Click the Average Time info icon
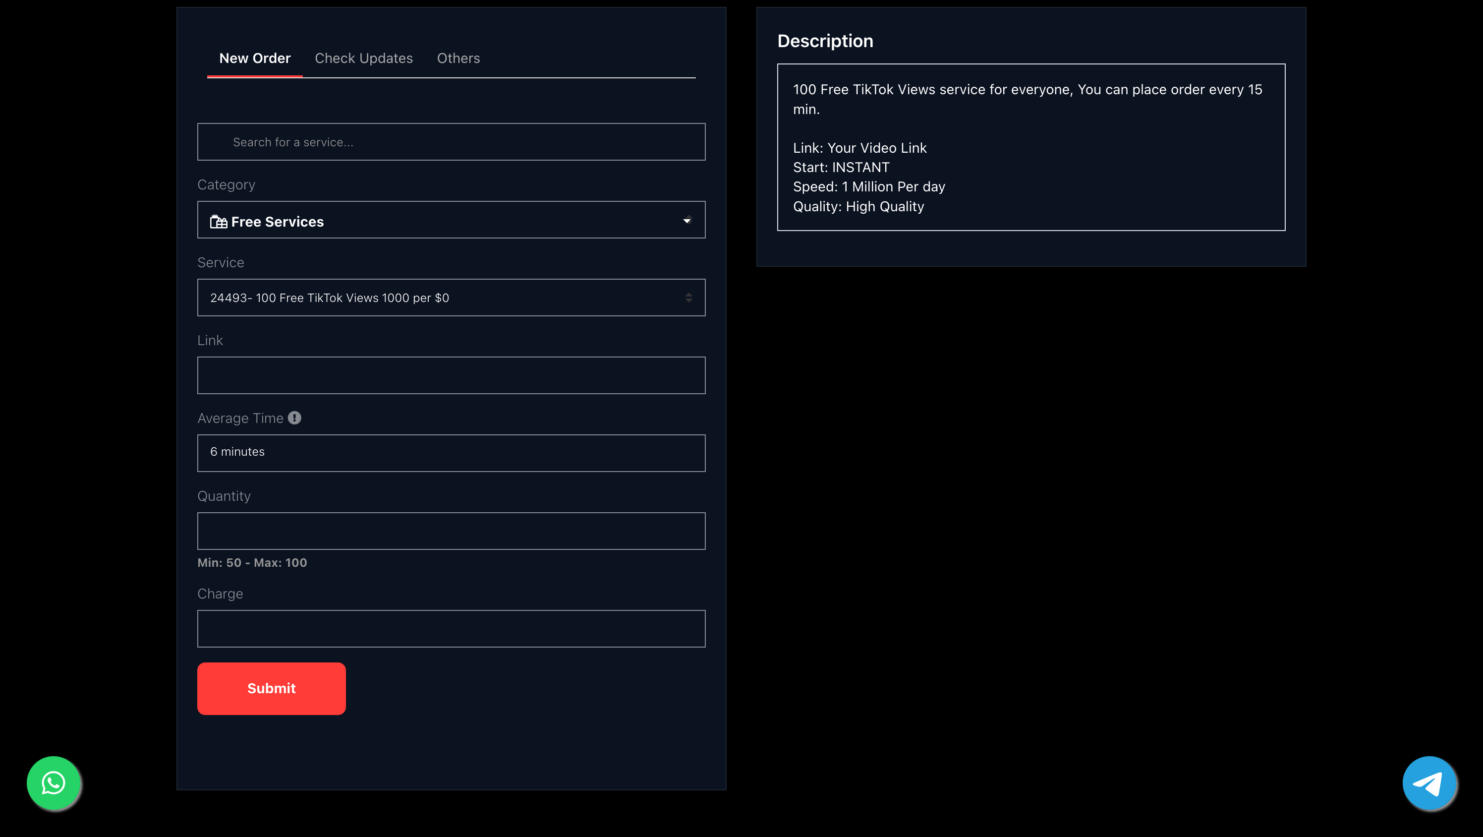Viewport: 1483px width, 837px height. [x=294, y=418]
